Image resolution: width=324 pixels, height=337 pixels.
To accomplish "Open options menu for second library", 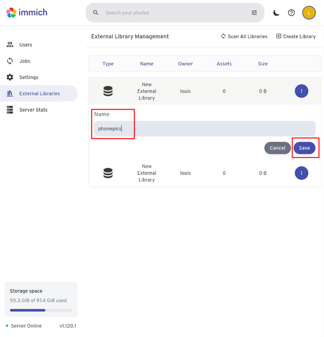I will [301, 173].
